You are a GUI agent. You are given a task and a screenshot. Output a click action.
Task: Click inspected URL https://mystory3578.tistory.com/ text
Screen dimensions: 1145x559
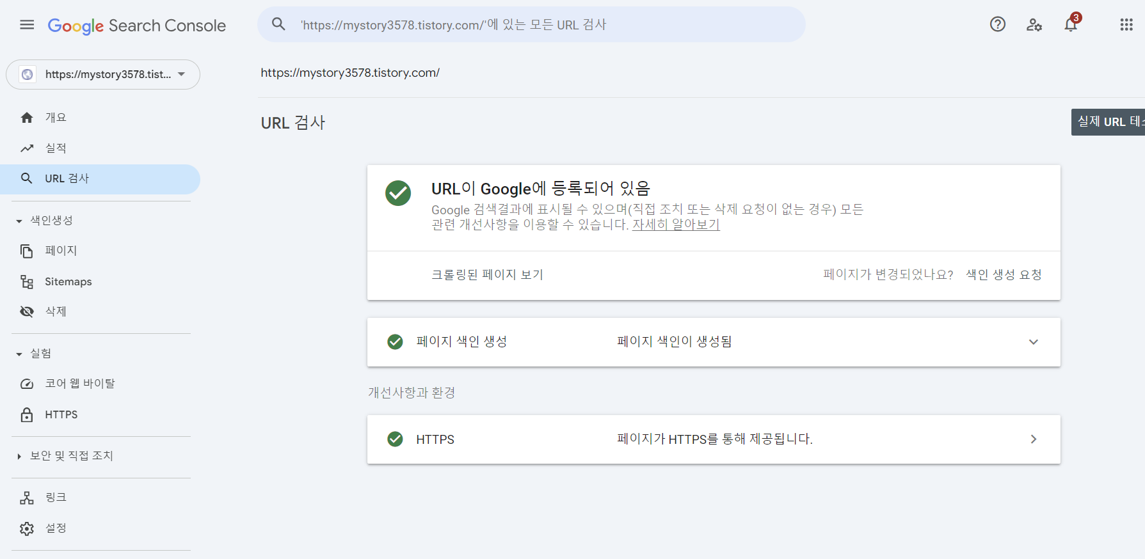(350, 73)
